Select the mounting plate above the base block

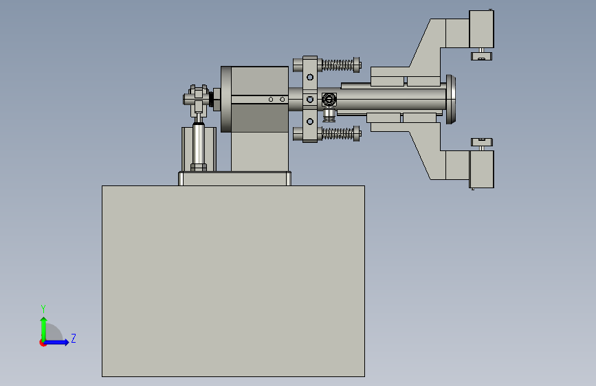click(x=235, y=179)
